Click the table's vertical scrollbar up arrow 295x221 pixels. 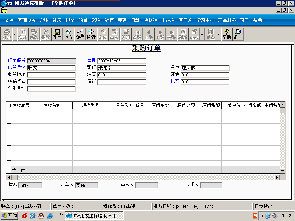(282, 105)
